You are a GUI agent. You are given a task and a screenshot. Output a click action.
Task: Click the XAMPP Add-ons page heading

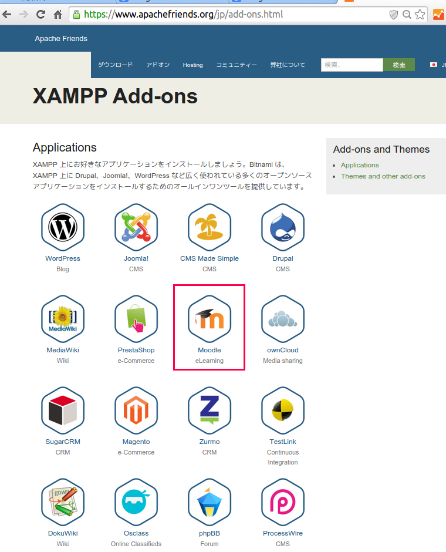[x=115, y=96]
